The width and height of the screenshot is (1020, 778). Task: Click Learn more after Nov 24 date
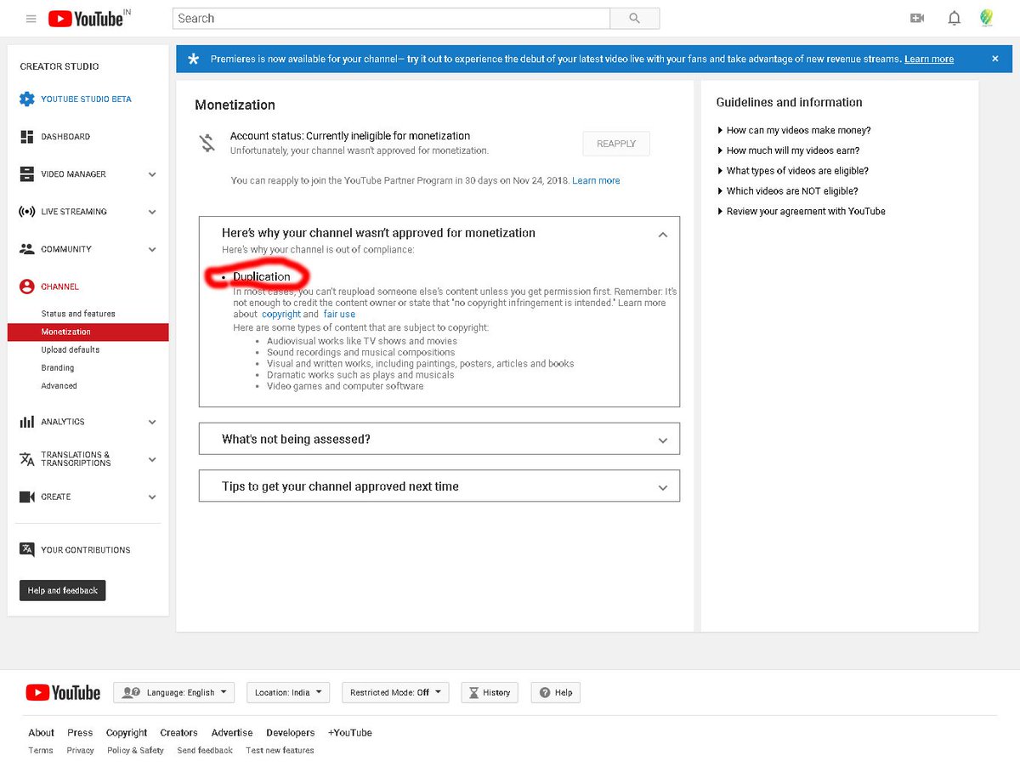[x=596, y=180]
